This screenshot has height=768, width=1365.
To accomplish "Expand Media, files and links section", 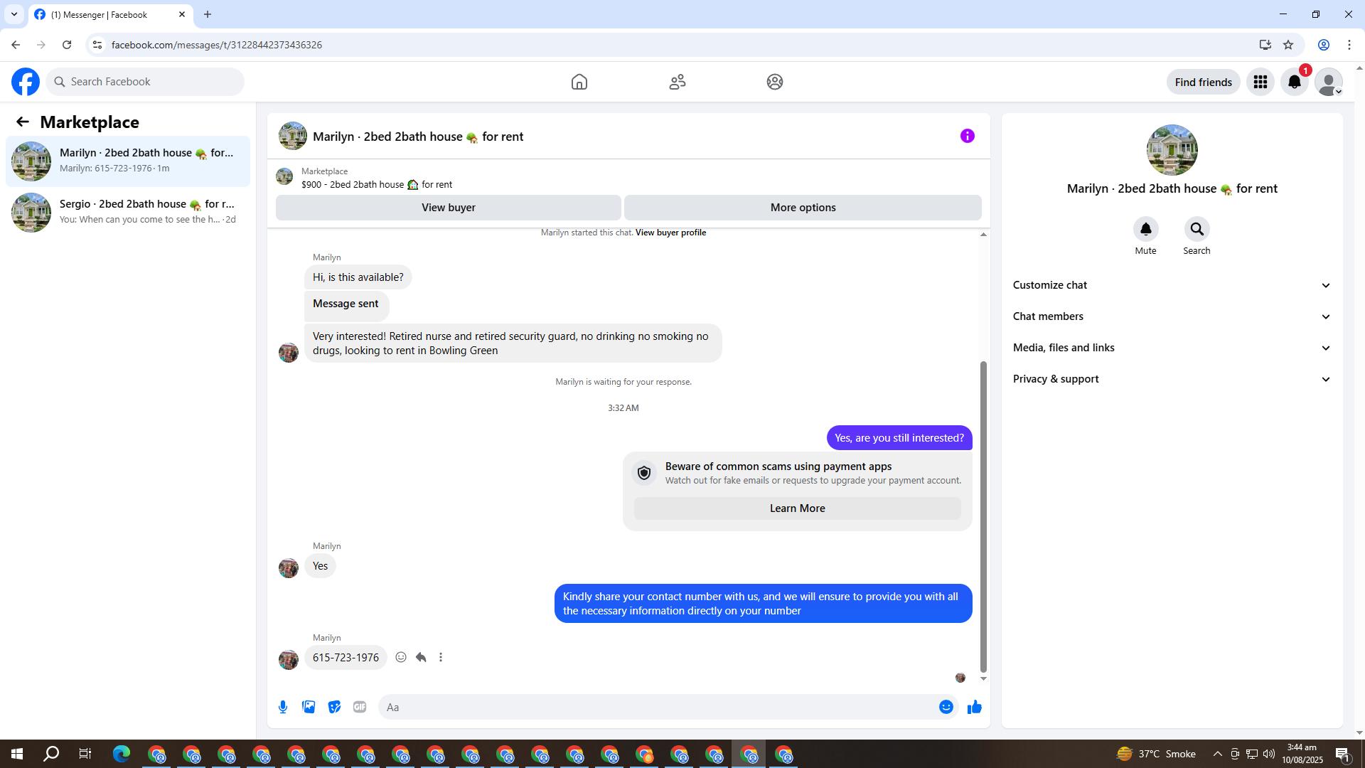I will 1171,348.
